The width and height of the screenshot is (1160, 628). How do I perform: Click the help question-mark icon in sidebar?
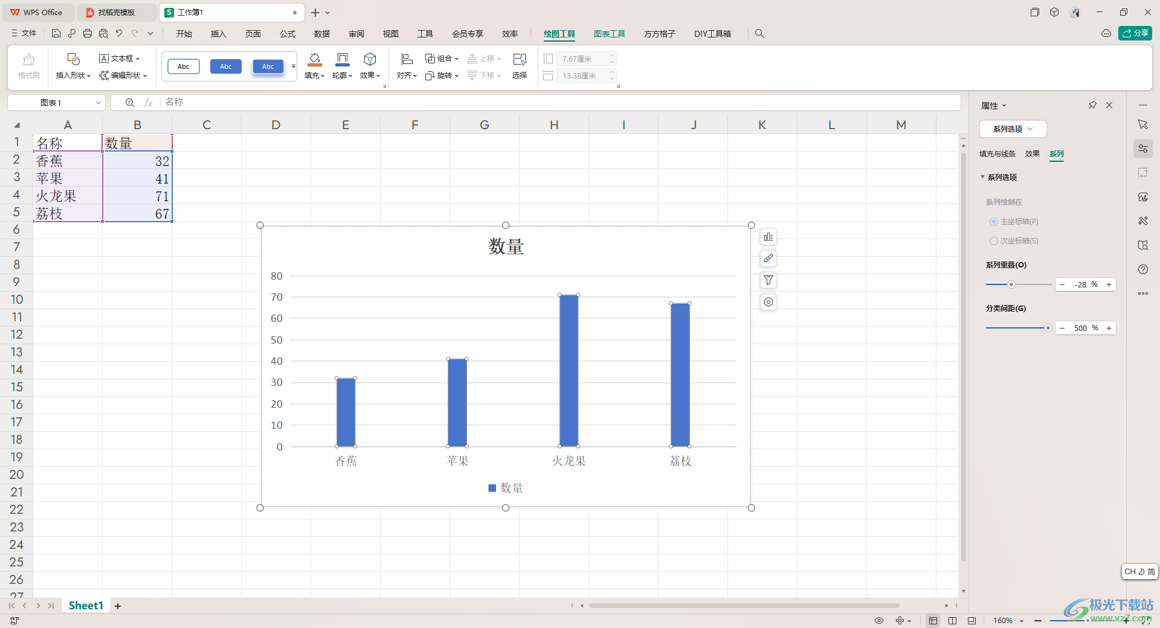[1143, 269]
